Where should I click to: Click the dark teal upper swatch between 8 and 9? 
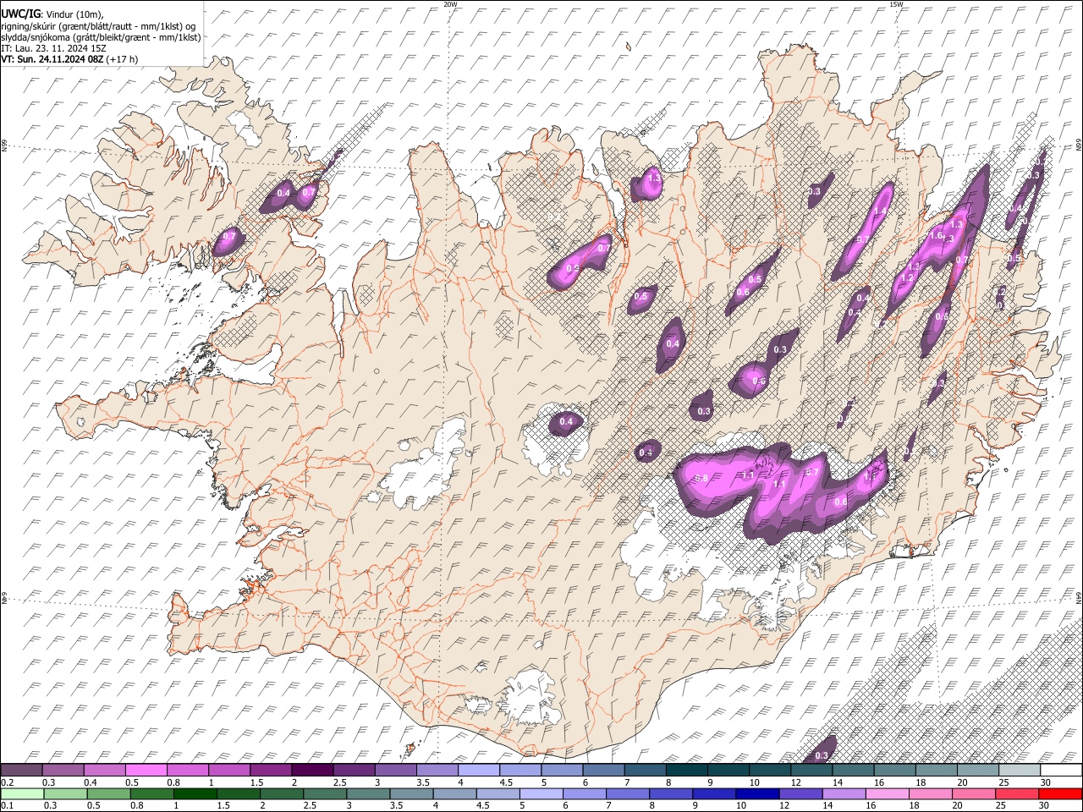click(686, 770)
